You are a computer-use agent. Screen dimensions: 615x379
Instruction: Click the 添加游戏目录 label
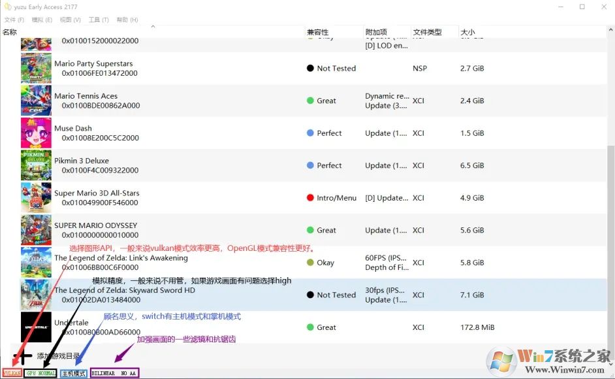[x=58, y=356]
